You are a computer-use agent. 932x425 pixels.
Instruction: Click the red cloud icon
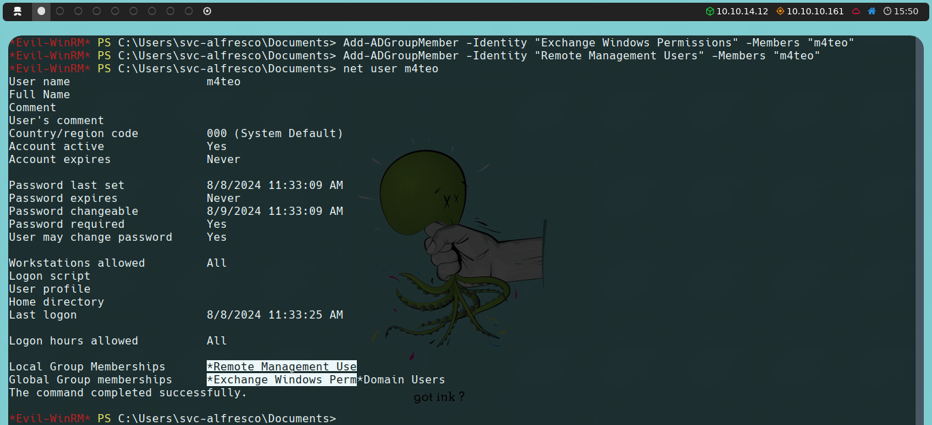click(856, 11)
